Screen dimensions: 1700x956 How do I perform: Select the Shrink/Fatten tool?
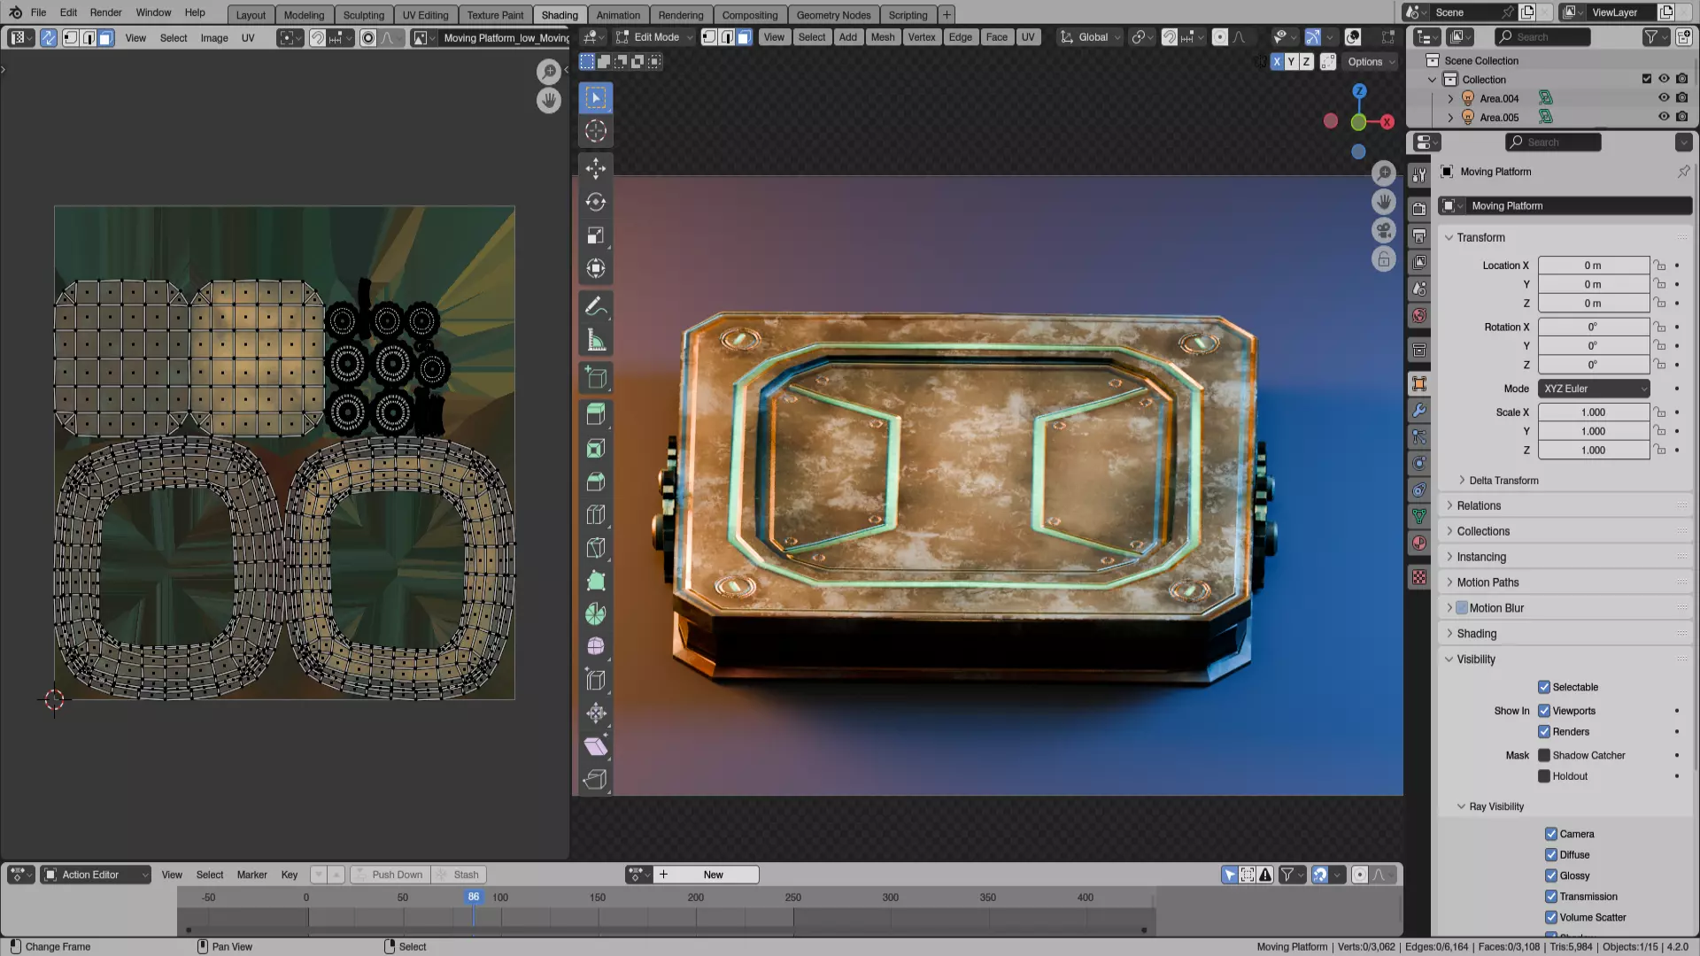point(596,713)
